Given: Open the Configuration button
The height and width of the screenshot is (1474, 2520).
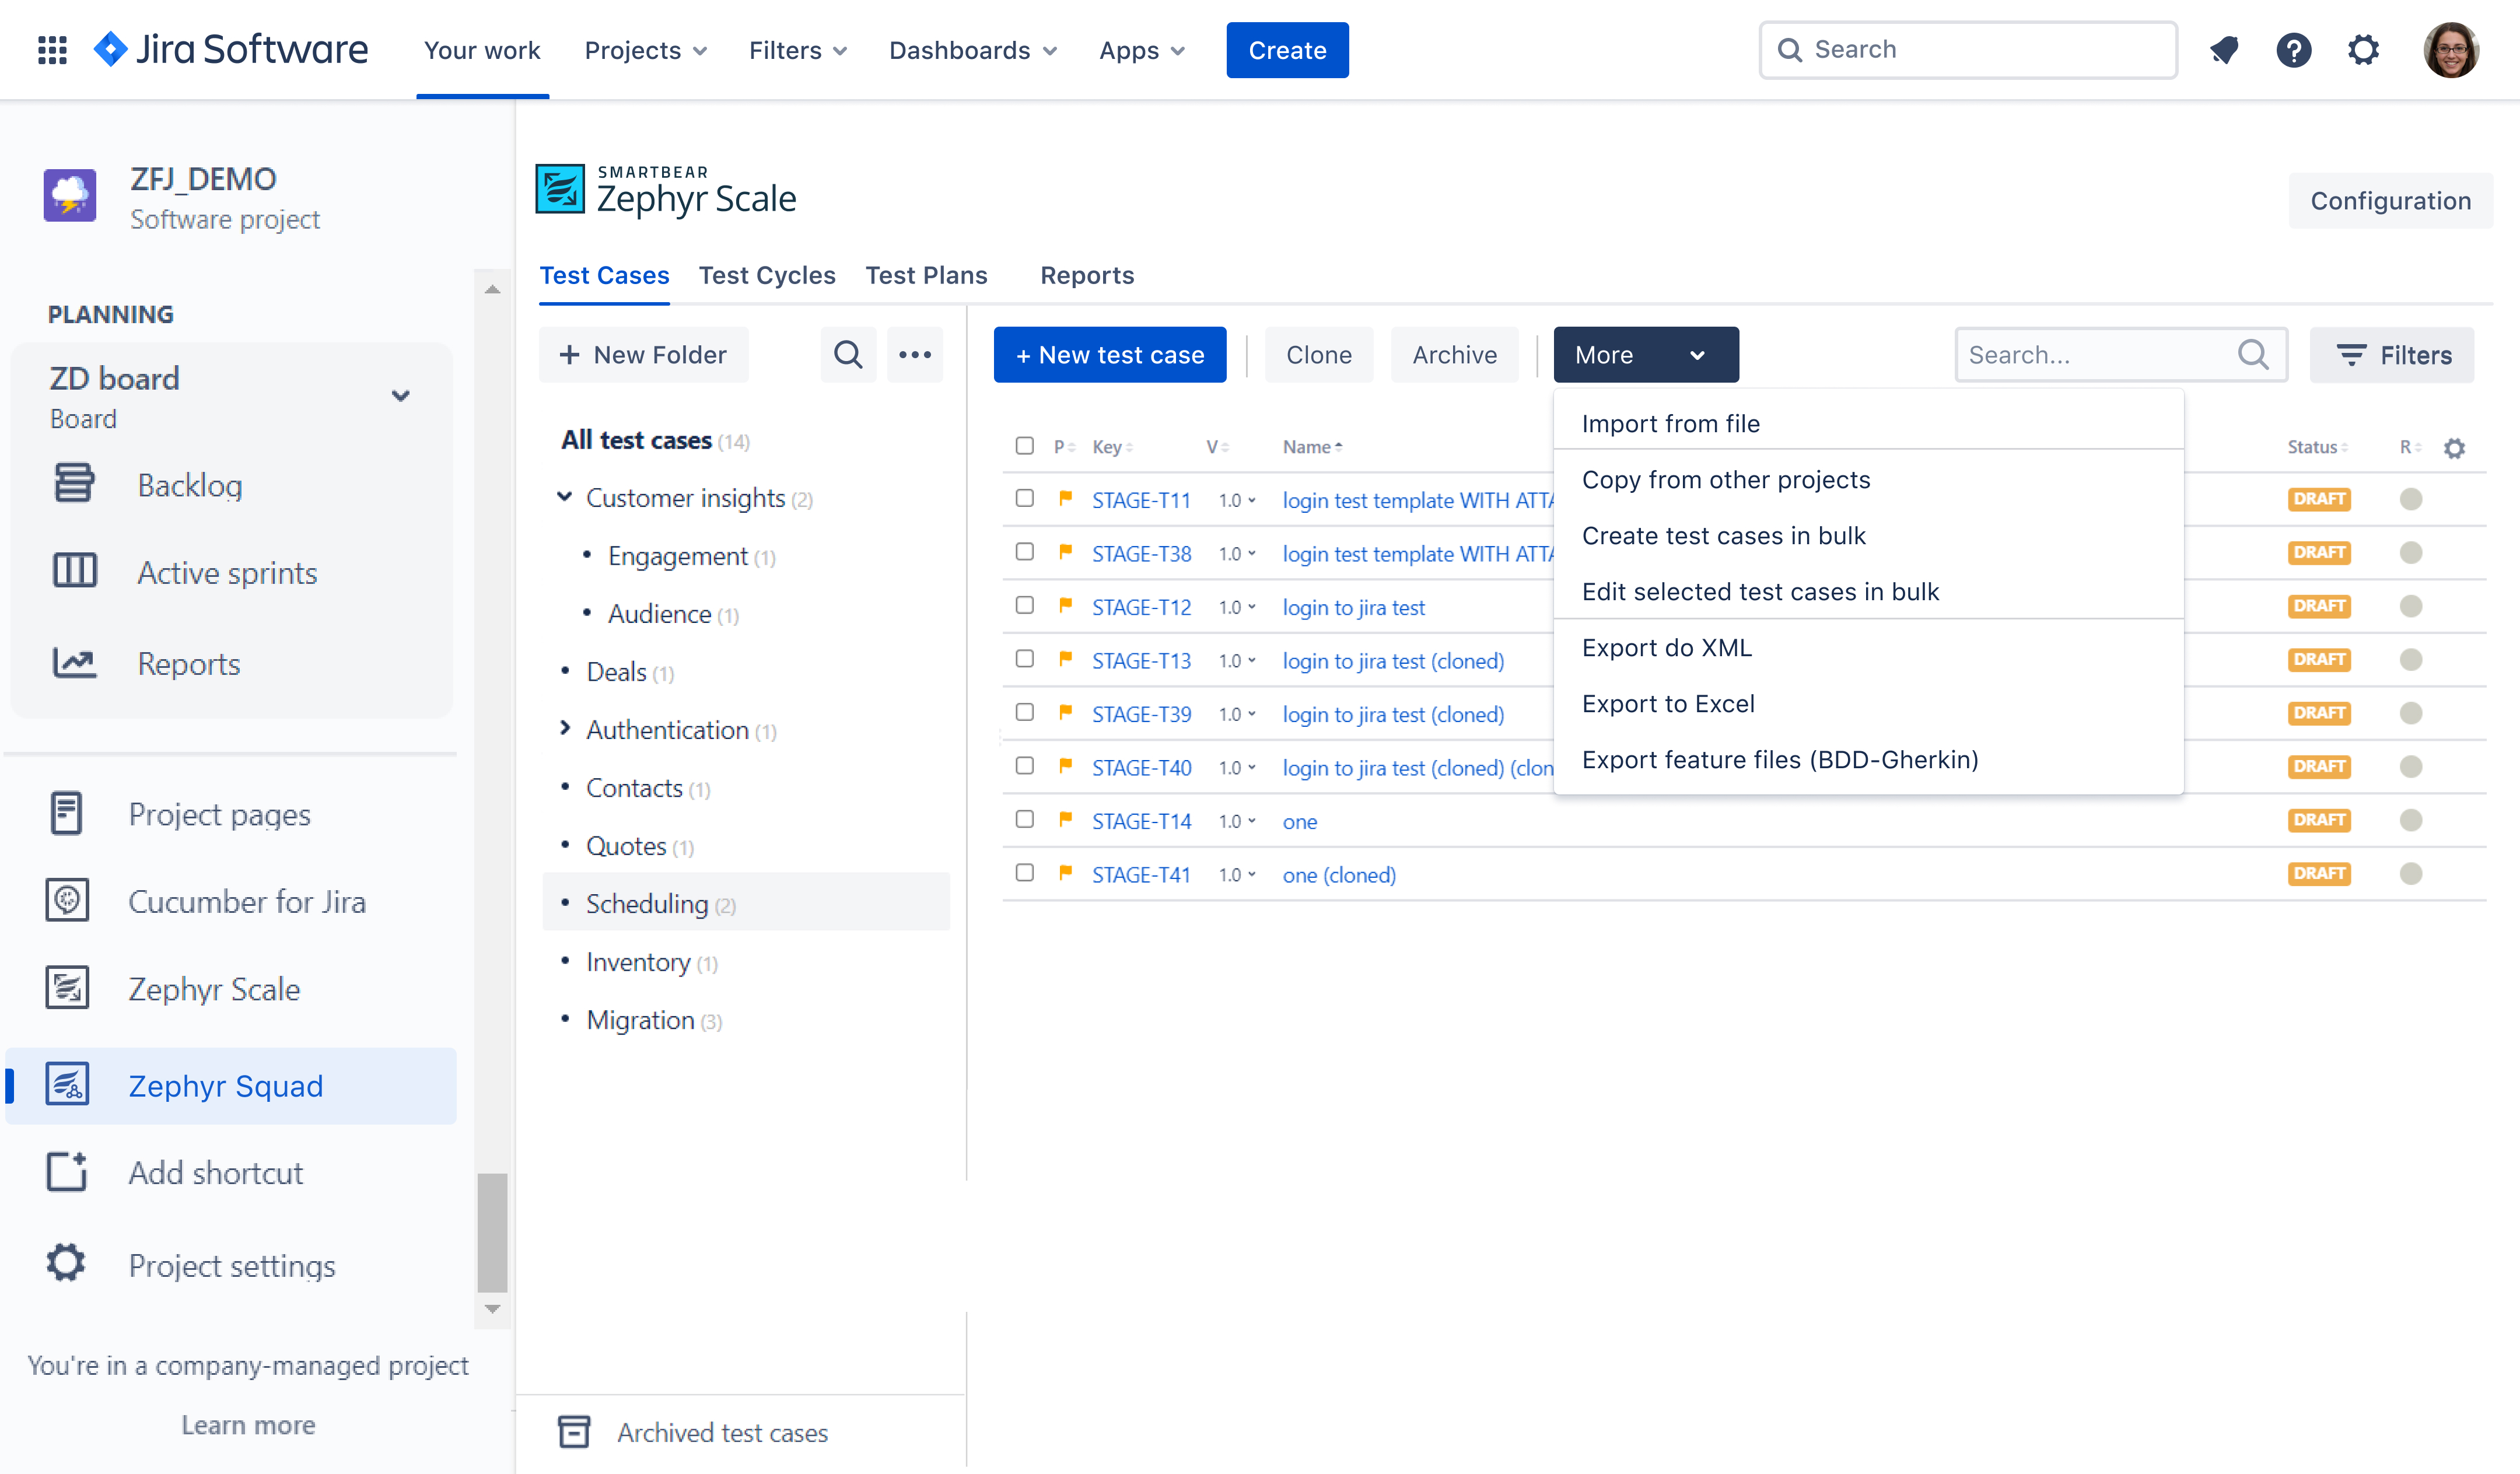Looking at the screenshot, I should (2390, 201).
